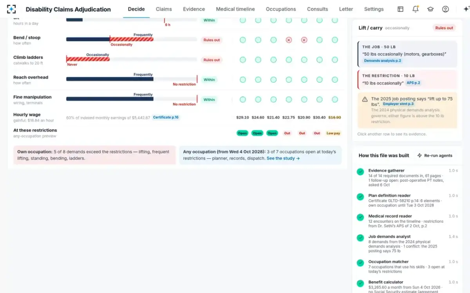Open the 'Certificate p.16' citation chip
Viewport: 470px width, 293px height.
coord(166,117)
